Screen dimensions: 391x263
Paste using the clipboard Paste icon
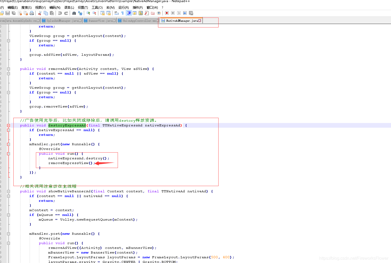point(52,13)
